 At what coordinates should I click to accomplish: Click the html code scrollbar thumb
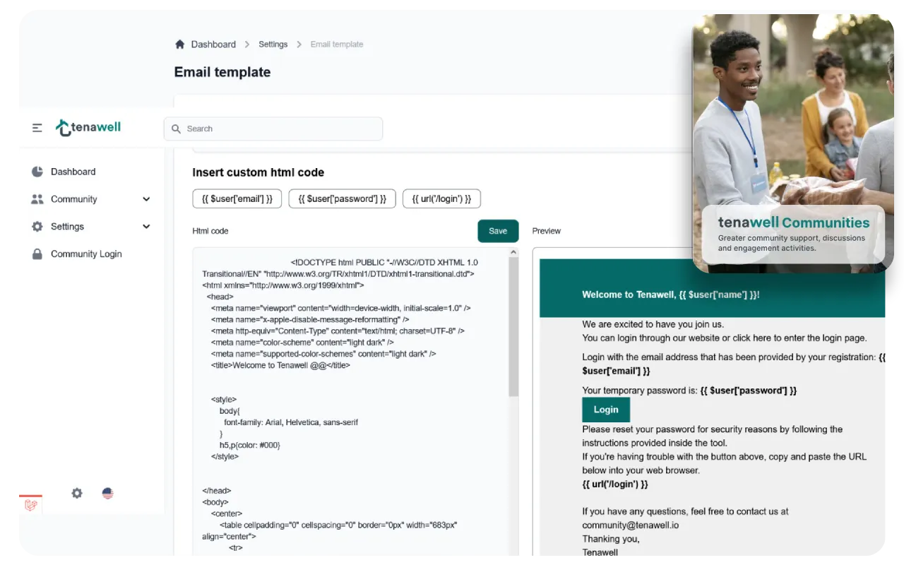[x=513, y=327]
